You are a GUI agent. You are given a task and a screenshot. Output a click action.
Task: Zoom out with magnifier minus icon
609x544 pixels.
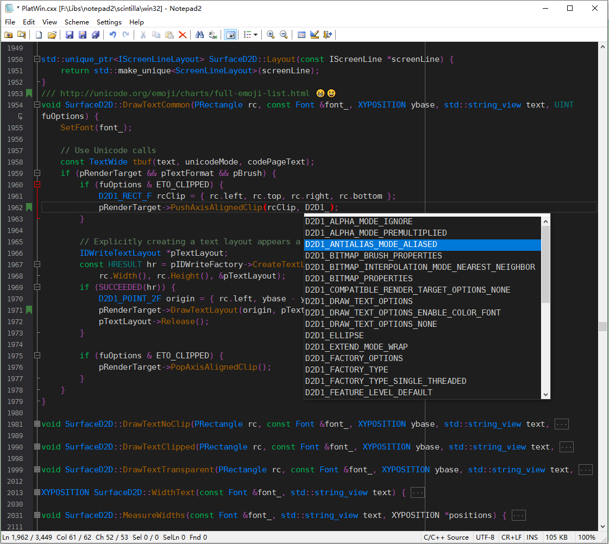pos(284,35)
